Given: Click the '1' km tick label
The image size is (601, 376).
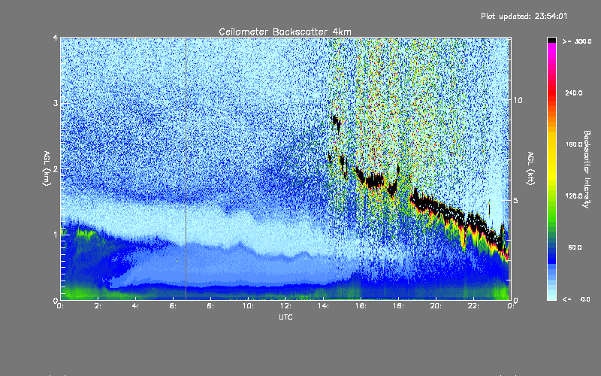Looking at the screenshot, I should [56, 235].
